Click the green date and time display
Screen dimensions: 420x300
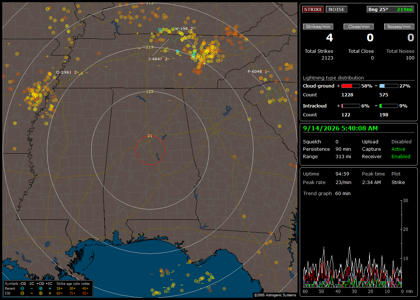click(340, 129)
